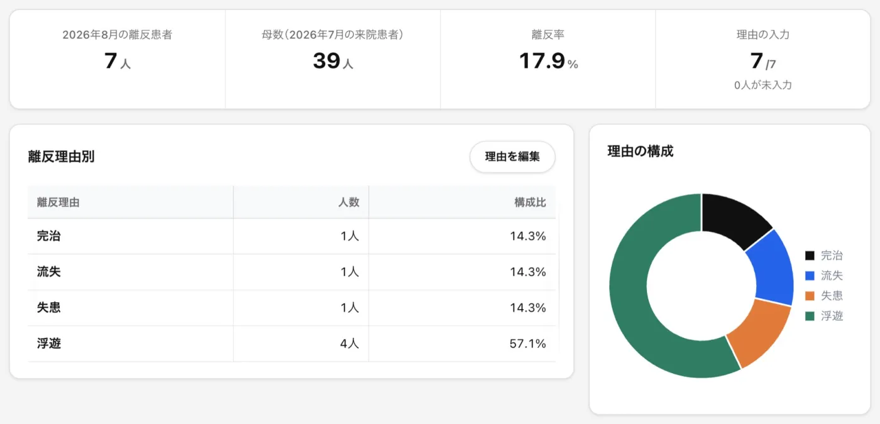Image resolution: width=880 pixels, height=424 pixels.
Task: Click the 完治 row label
Action: pos(49,236)
